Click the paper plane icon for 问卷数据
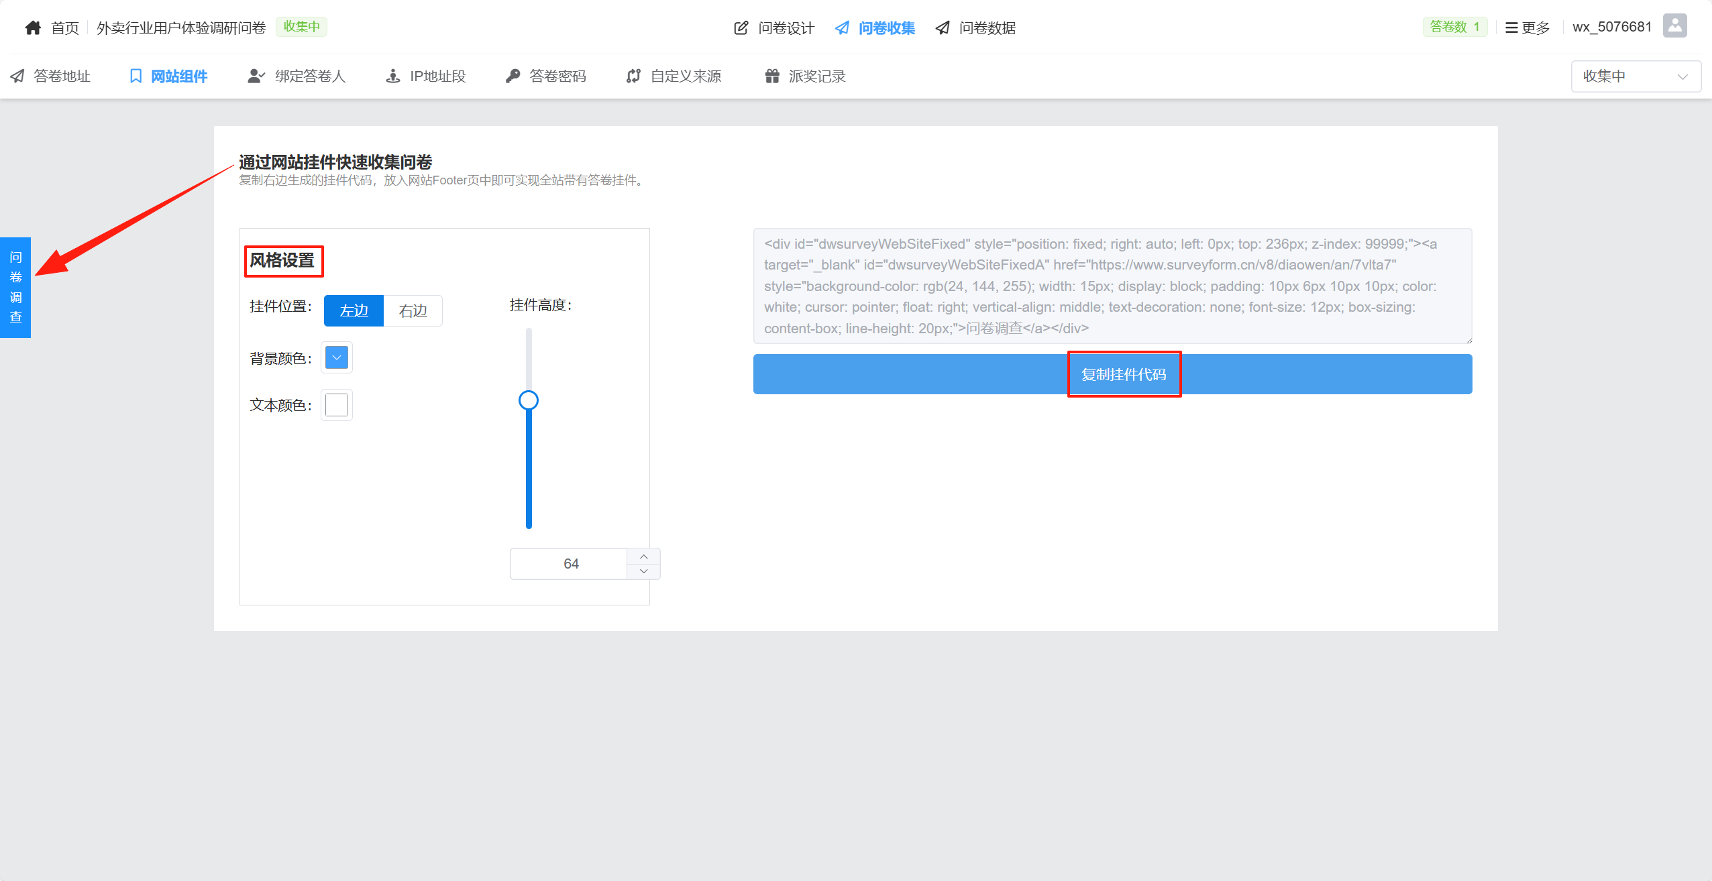This screenshot has height=881, width=1712. tap(943, 27)
